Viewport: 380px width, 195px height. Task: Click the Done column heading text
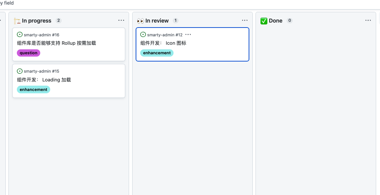click(275, 21)
